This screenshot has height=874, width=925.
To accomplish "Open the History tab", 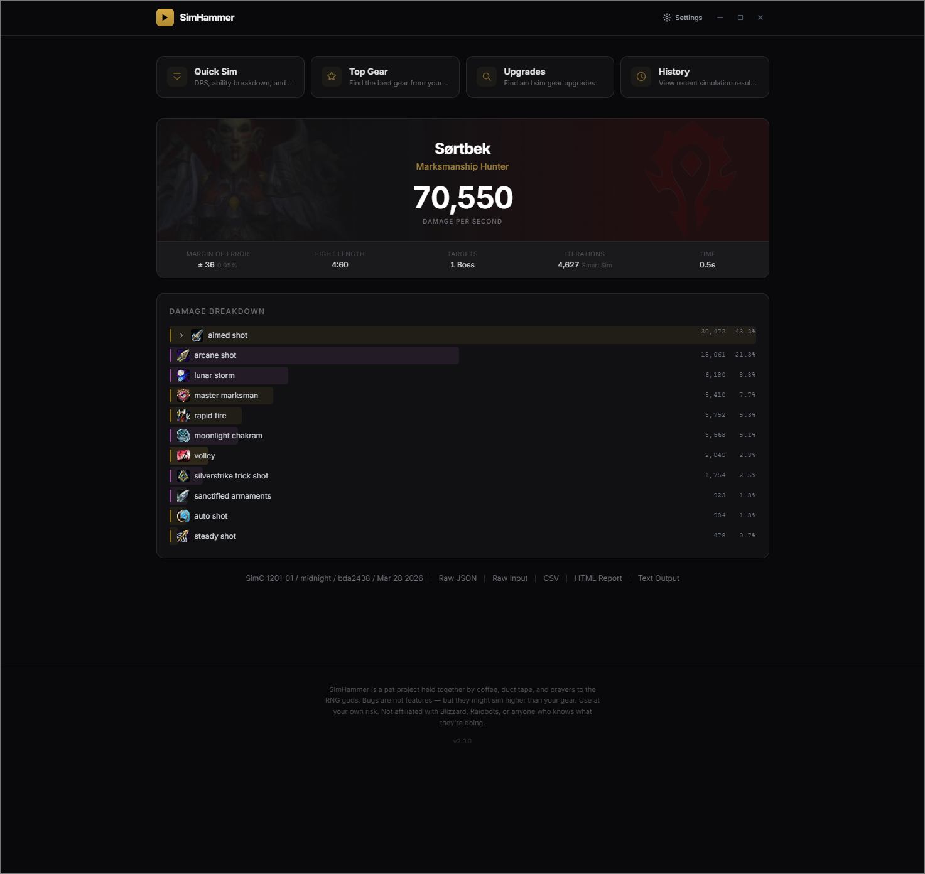I will (x=695, y=77).
